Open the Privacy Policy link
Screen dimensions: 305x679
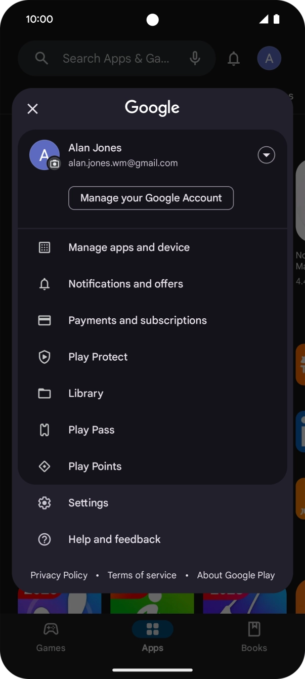pos(59,575)
